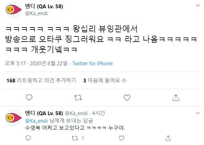
Task: Share the main tweet
Action: pyautogui.click(x=176, y=98)
